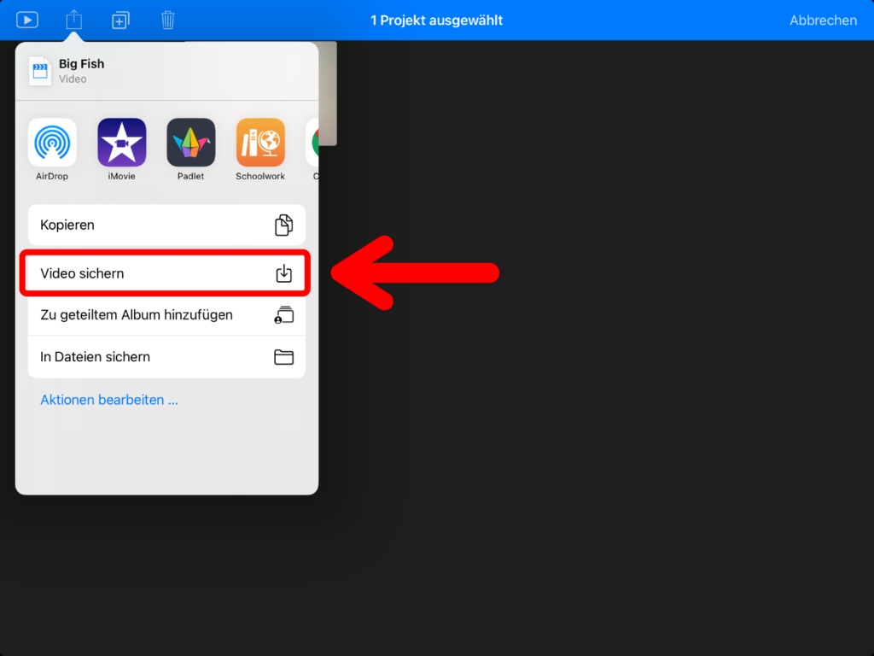874x656 pixels.
Task: Tap the '1 Projekt ausgewählt' title
Action: [x=436, y=20]
